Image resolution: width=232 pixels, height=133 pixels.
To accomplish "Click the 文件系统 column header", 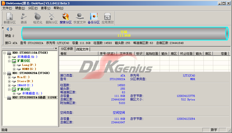I will [126, 54].
